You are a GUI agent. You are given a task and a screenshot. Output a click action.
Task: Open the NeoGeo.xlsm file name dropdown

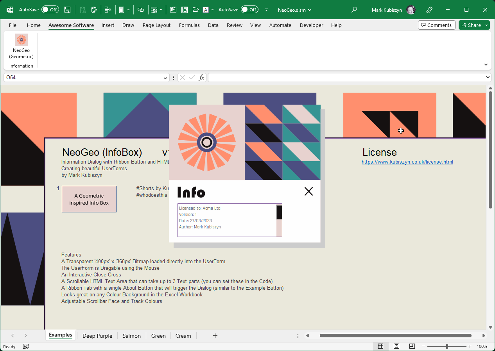[x=295, y=10]
